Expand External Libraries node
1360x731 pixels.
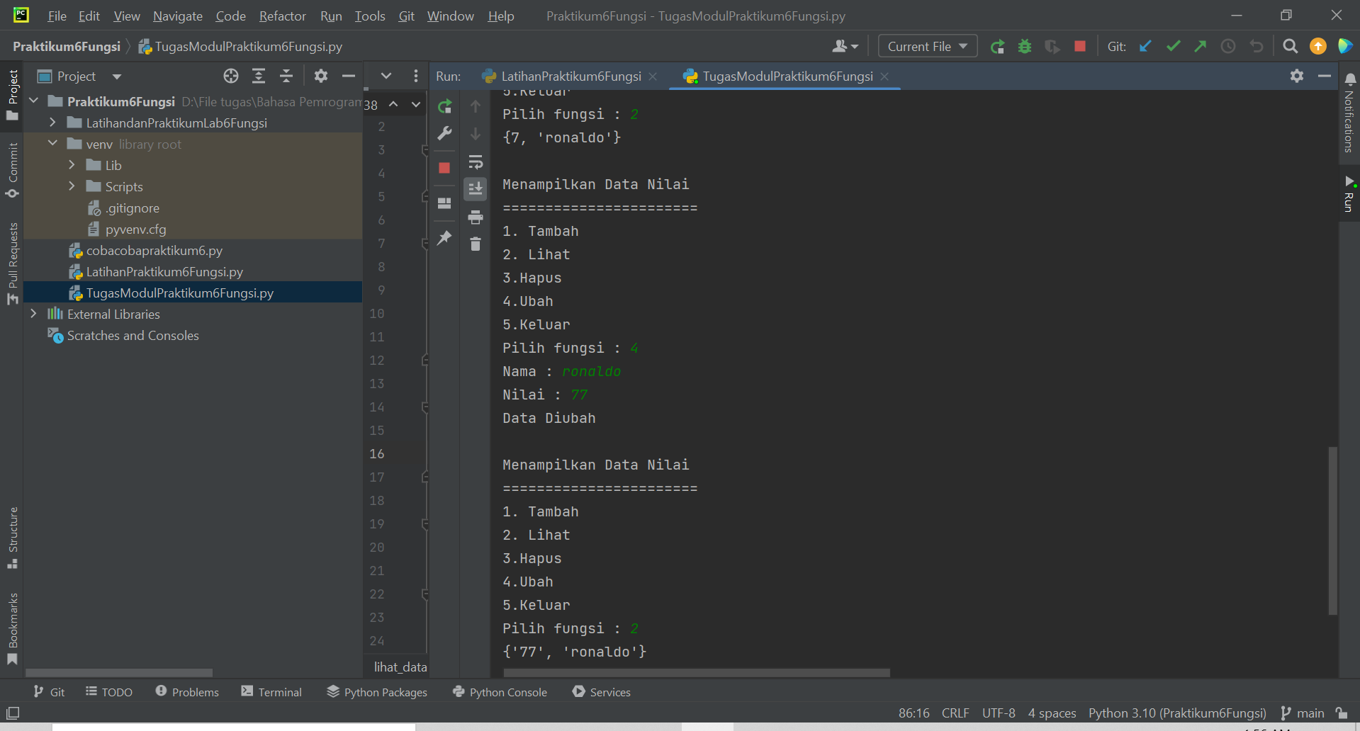33,314
